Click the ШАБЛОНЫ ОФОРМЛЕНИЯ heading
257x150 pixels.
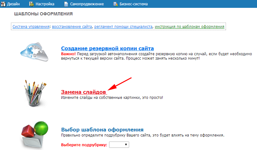click(x=44, y=14)
